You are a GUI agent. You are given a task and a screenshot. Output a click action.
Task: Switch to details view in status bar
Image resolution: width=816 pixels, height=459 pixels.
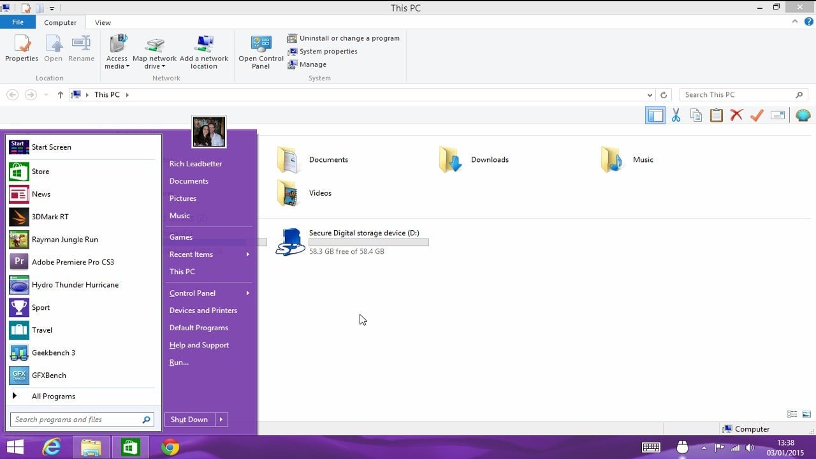[792, 414]
